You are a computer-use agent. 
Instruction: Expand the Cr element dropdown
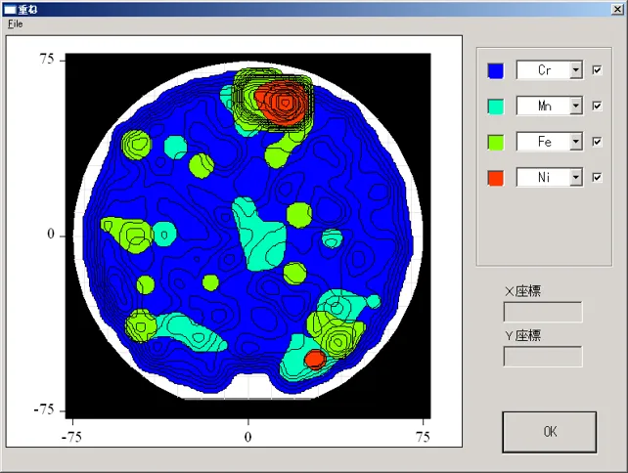(x=575, y=70)
